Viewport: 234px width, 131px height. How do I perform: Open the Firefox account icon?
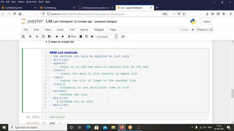pyautogui.click(x=224, y=14)
